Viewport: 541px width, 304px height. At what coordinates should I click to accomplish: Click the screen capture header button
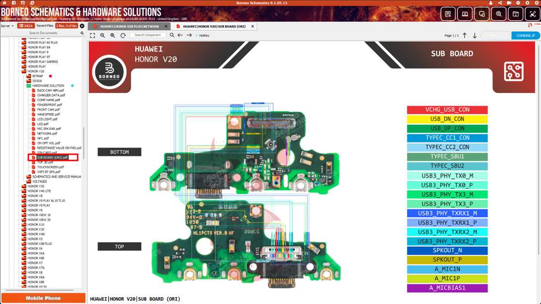click(x=532, y=14)
